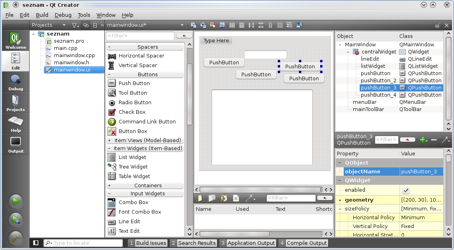Collapse centralWidget in object tree

[x=348, y=52]
